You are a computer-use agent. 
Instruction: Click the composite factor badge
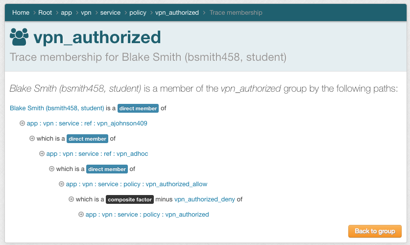pos(130,199)
